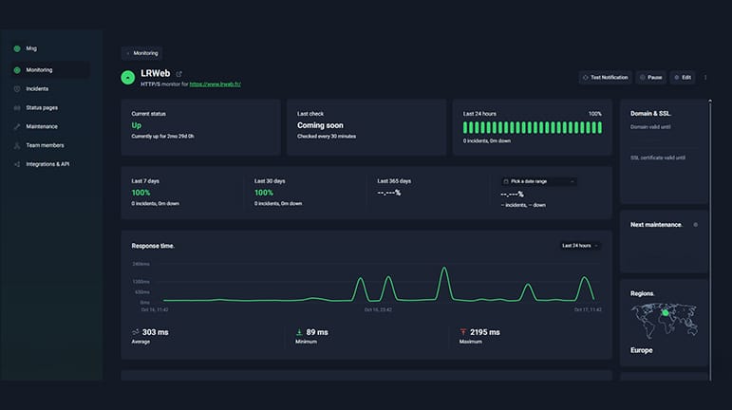732x410 pixels.
Task: Click the right panel vertical scrollbar
Action: coord(710,240)
